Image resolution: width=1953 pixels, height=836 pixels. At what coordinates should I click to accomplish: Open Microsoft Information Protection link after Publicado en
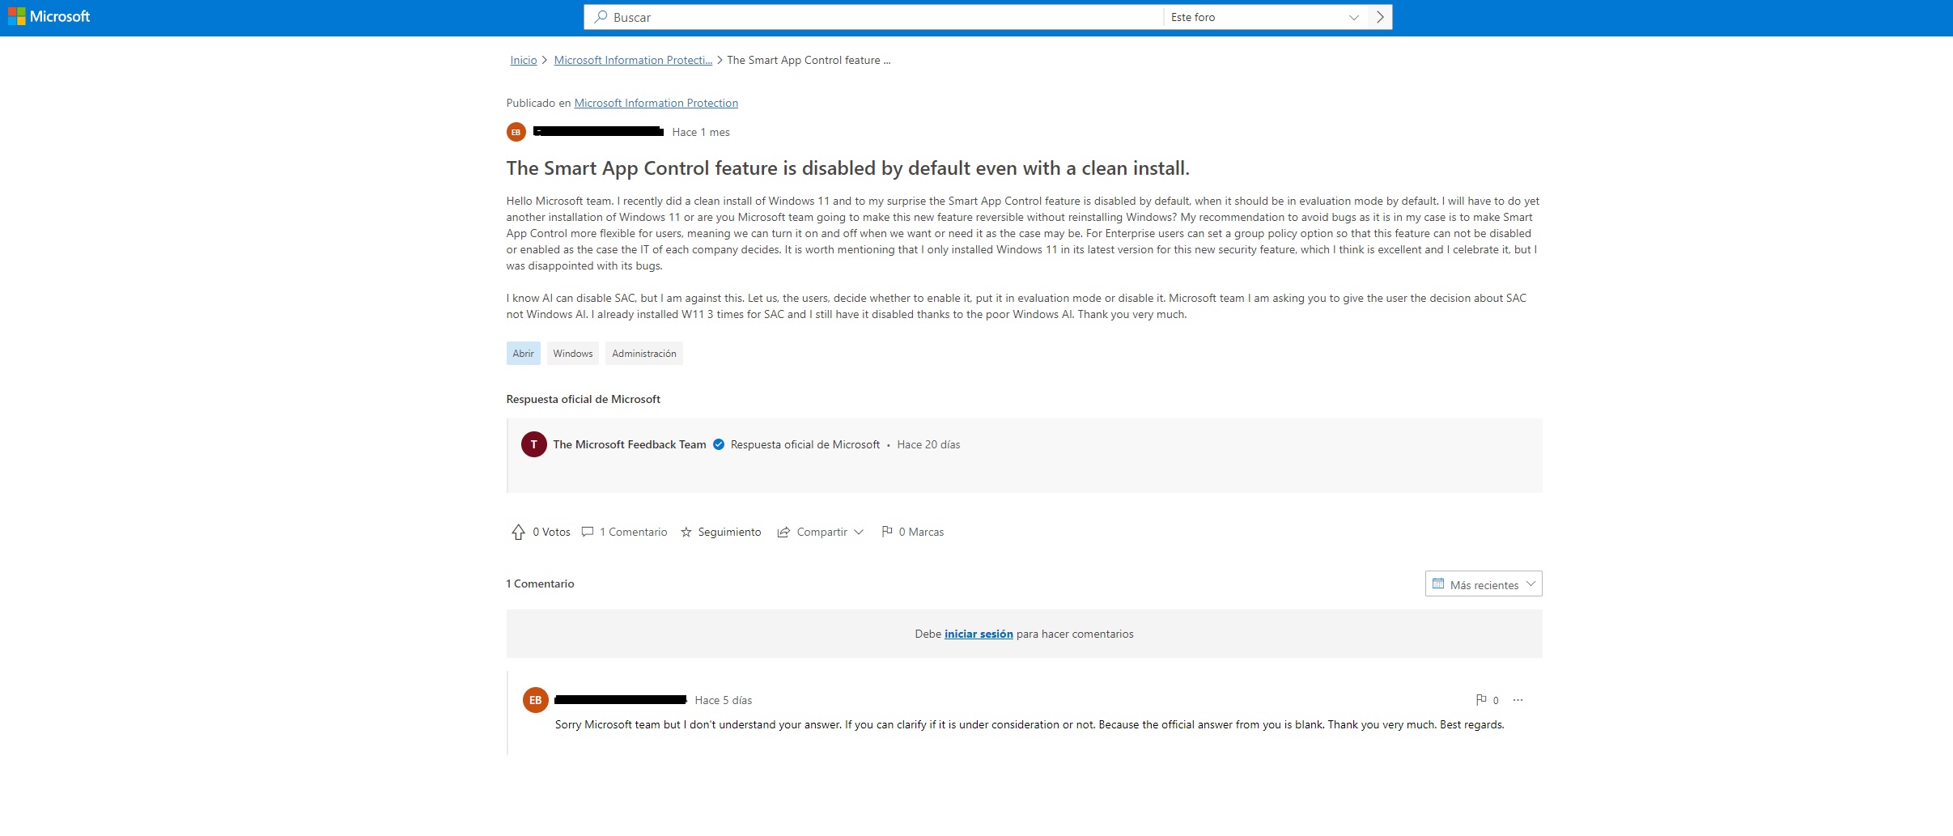click(x=656, y=103)
